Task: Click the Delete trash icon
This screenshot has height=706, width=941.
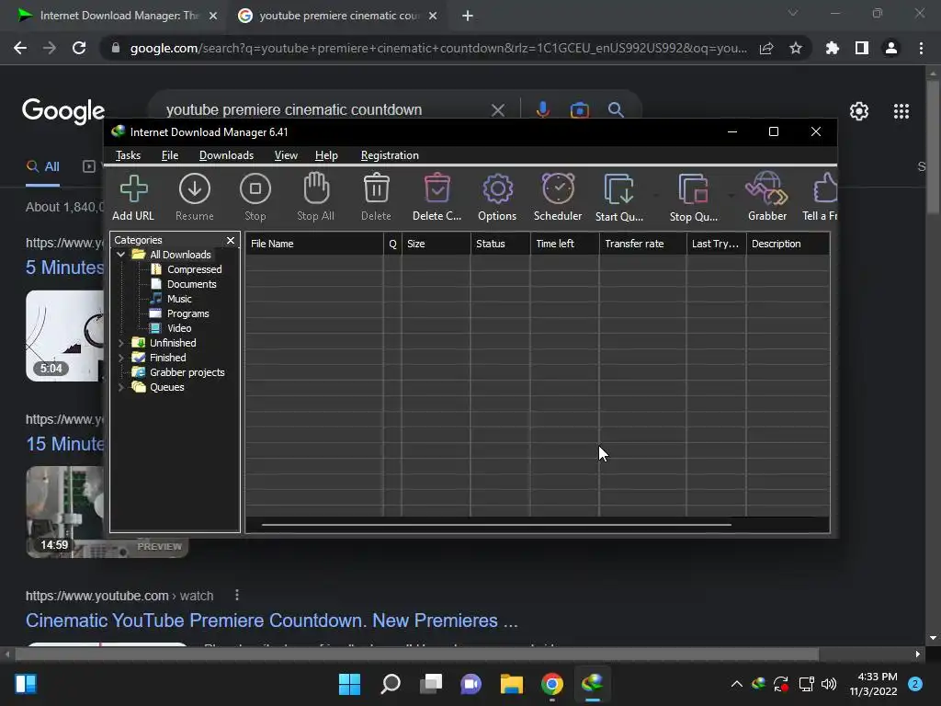Action: pos(376,197)
